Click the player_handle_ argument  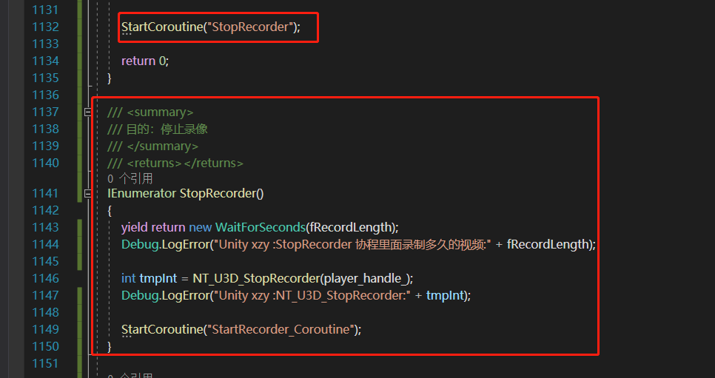tap(366, 278)
